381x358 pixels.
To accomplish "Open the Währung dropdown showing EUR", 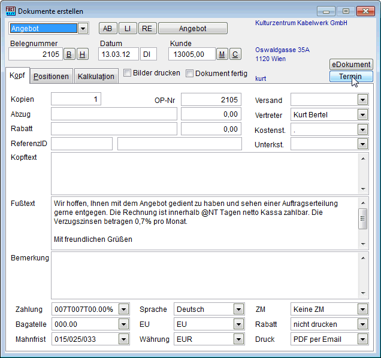I will pyautogui.click(x=238, y=339).
